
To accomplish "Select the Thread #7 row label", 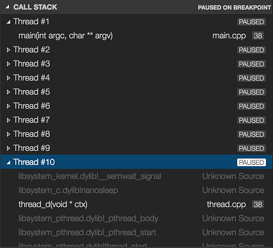I will [x=31, y=120].
